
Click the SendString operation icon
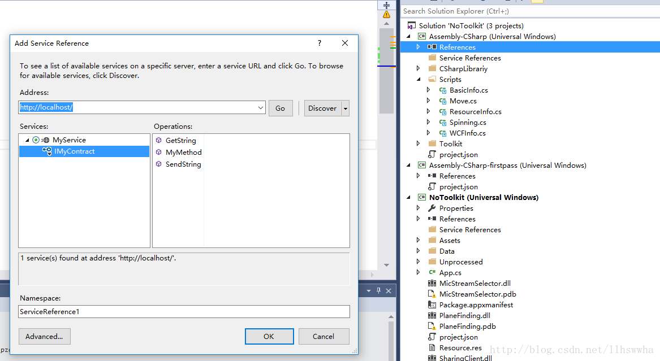click(x=159, y=164)
